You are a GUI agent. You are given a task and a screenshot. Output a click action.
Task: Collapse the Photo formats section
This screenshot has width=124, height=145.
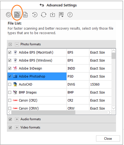pos(17,44)
